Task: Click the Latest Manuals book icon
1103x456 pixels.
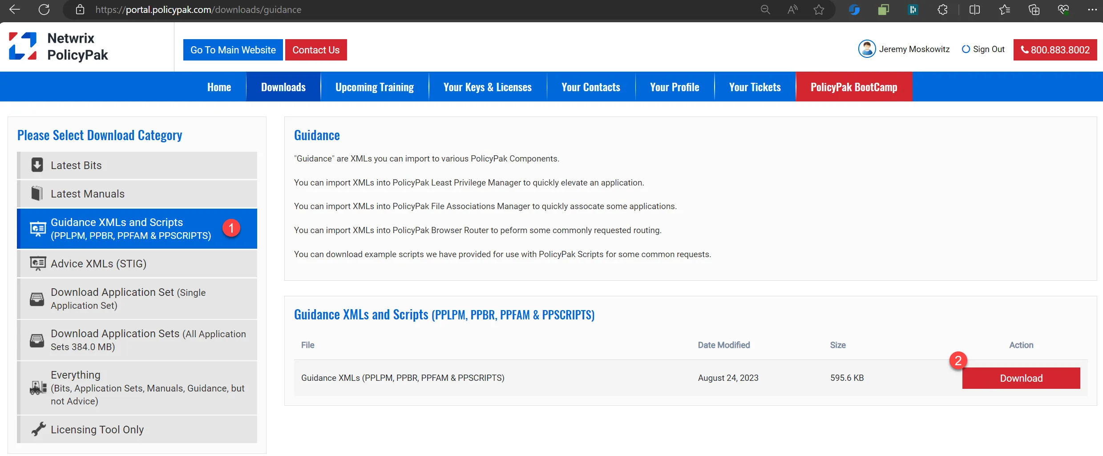Action: point(37,193)
